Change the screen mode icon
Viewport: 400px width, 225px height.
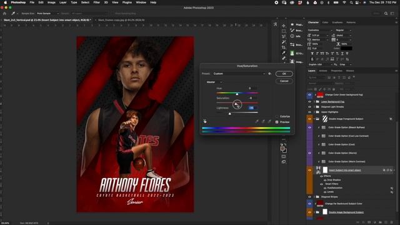click(284, 162)
